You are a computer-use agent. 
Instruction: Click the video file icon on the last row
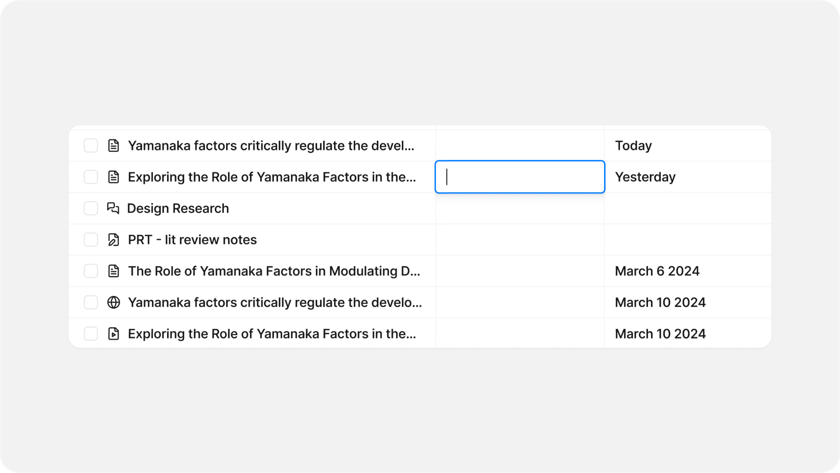click(113, 334)
